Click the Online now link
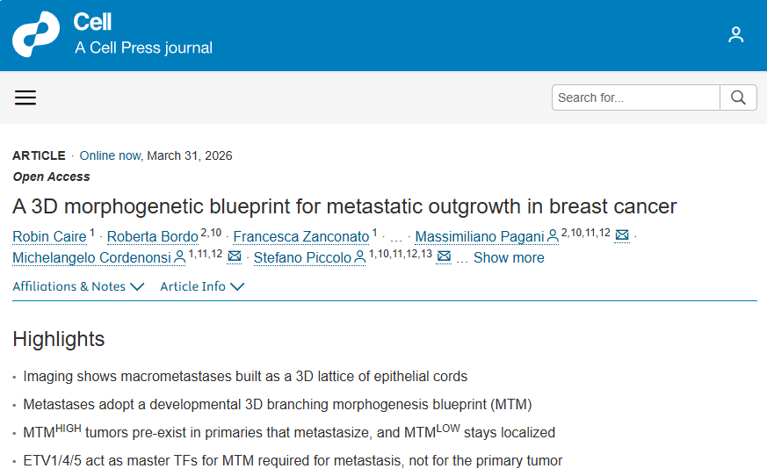 (x=110, y=155)
